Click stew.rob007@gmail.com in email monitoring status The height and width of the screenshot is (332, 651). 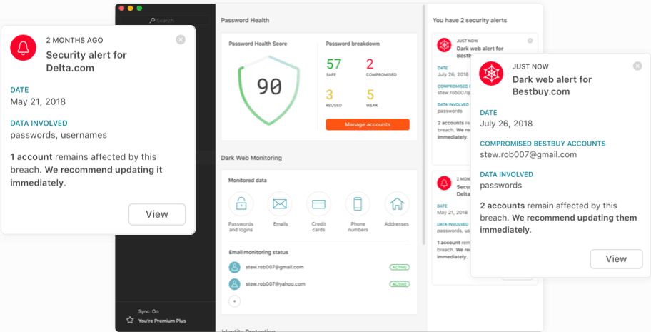[x=274, y=267]
